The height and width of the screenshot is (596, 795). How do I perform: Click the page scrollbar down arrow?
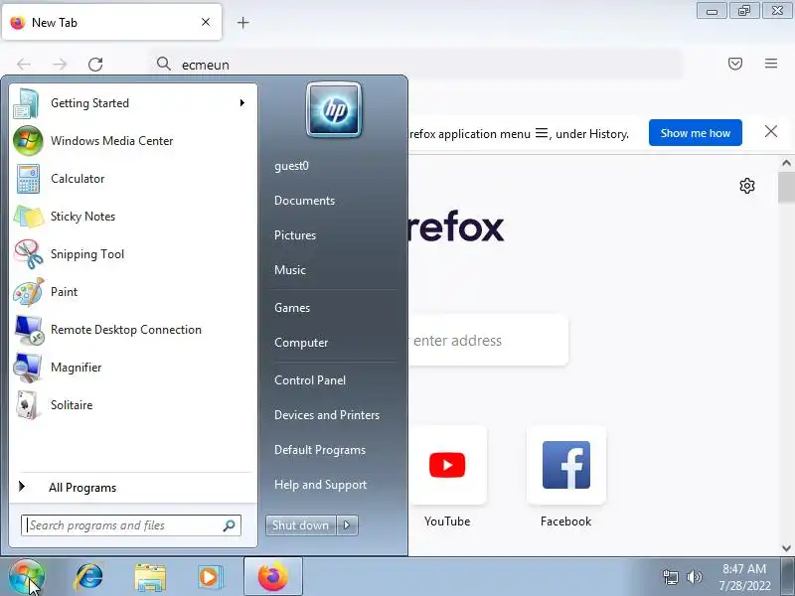pyautogui.click(x=786, y=548)
